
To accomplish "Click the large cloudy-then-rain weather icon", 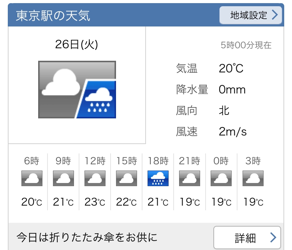I will click(77, 90).
